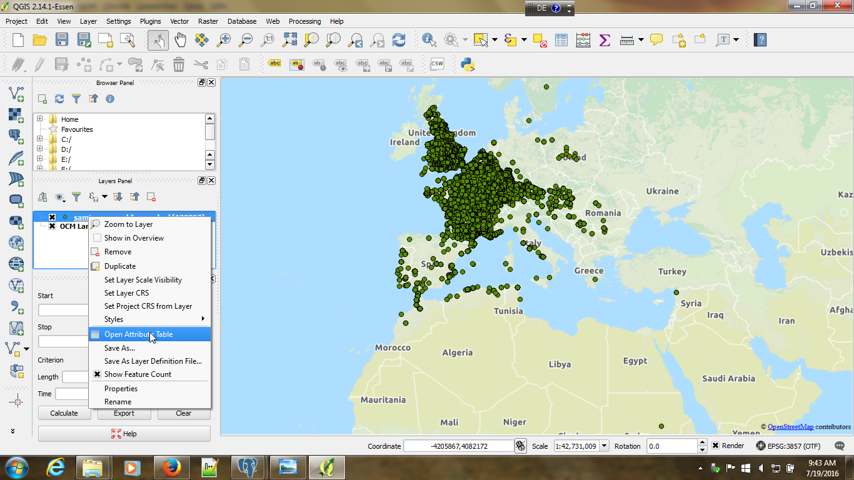Choose Zoom to Layer in context menu
Screen dimensions: 854x480
pos(149,224)
